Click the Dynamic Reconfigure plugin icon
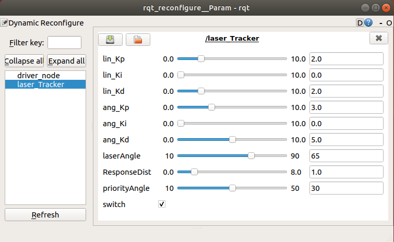 4,22
